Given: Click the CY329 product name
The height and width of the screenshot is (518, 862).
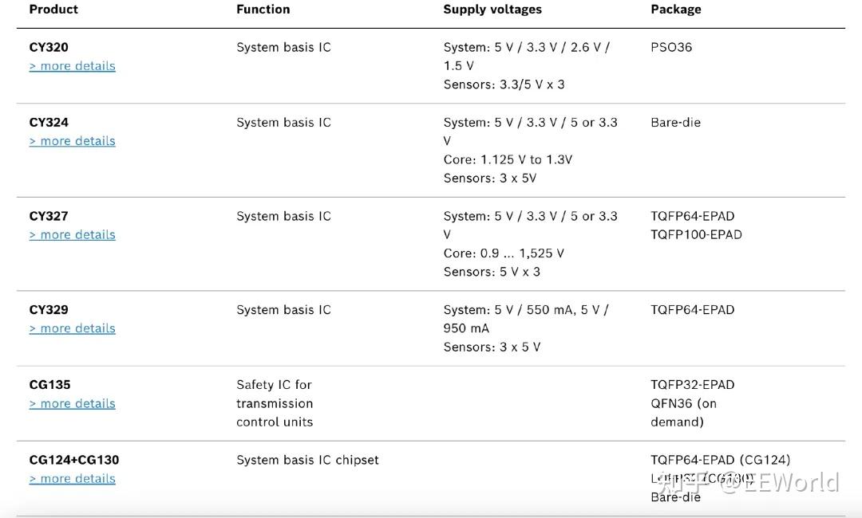Looking at the screenshot, I should [49, 310].
